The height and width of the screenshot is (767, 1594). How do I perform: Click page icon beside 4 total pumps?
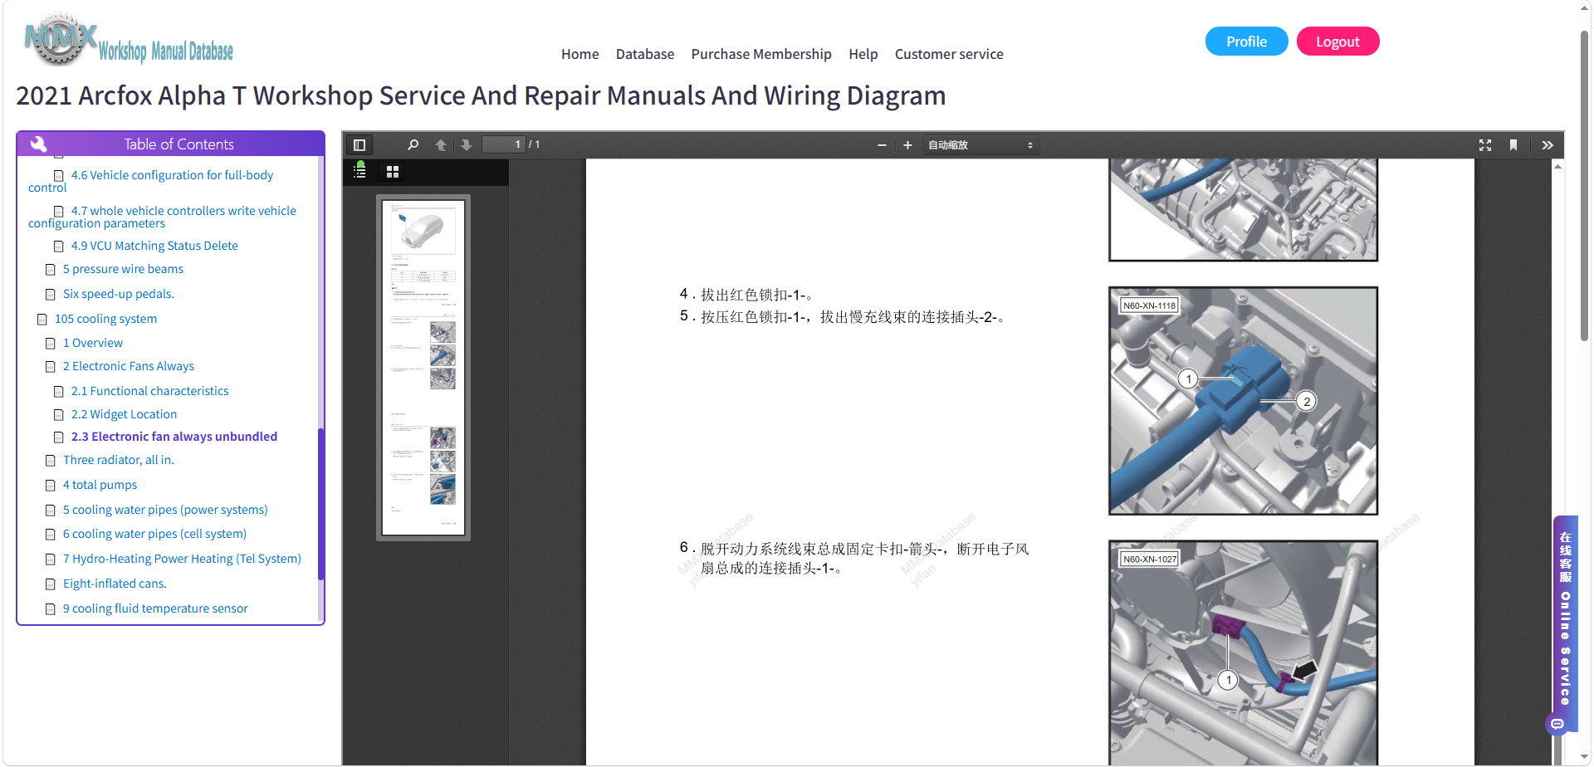pos(51,486)
